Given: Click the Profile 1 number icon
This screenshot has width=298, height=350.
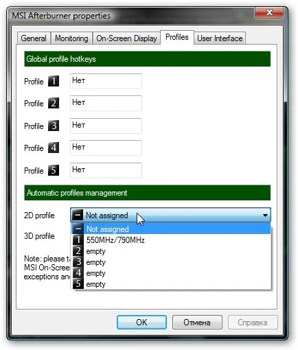Looking at the screenshot, I should pos(54,81).
